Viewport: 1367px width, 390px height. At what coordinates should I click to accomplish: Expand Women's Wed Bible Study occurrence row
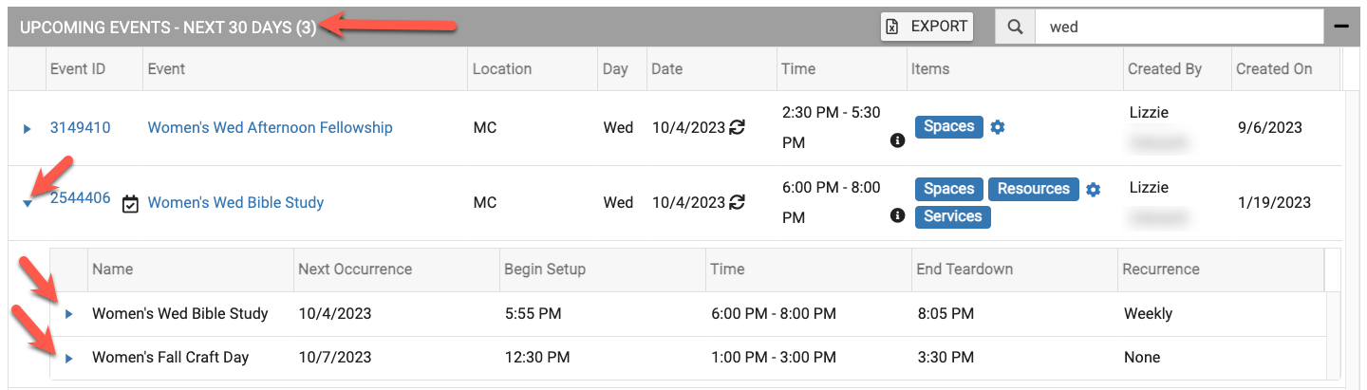[x=68, y=314]
